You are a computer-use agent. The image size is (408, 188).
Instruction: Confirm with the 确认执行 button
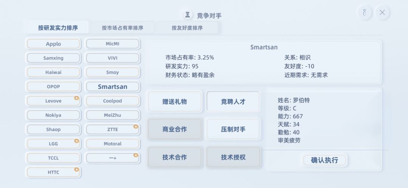pos(325,160)
